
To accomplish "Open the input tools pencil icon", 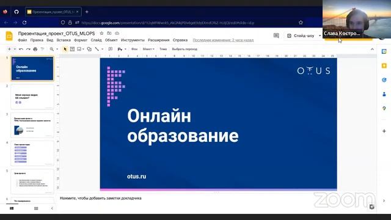I will point(120,49).
